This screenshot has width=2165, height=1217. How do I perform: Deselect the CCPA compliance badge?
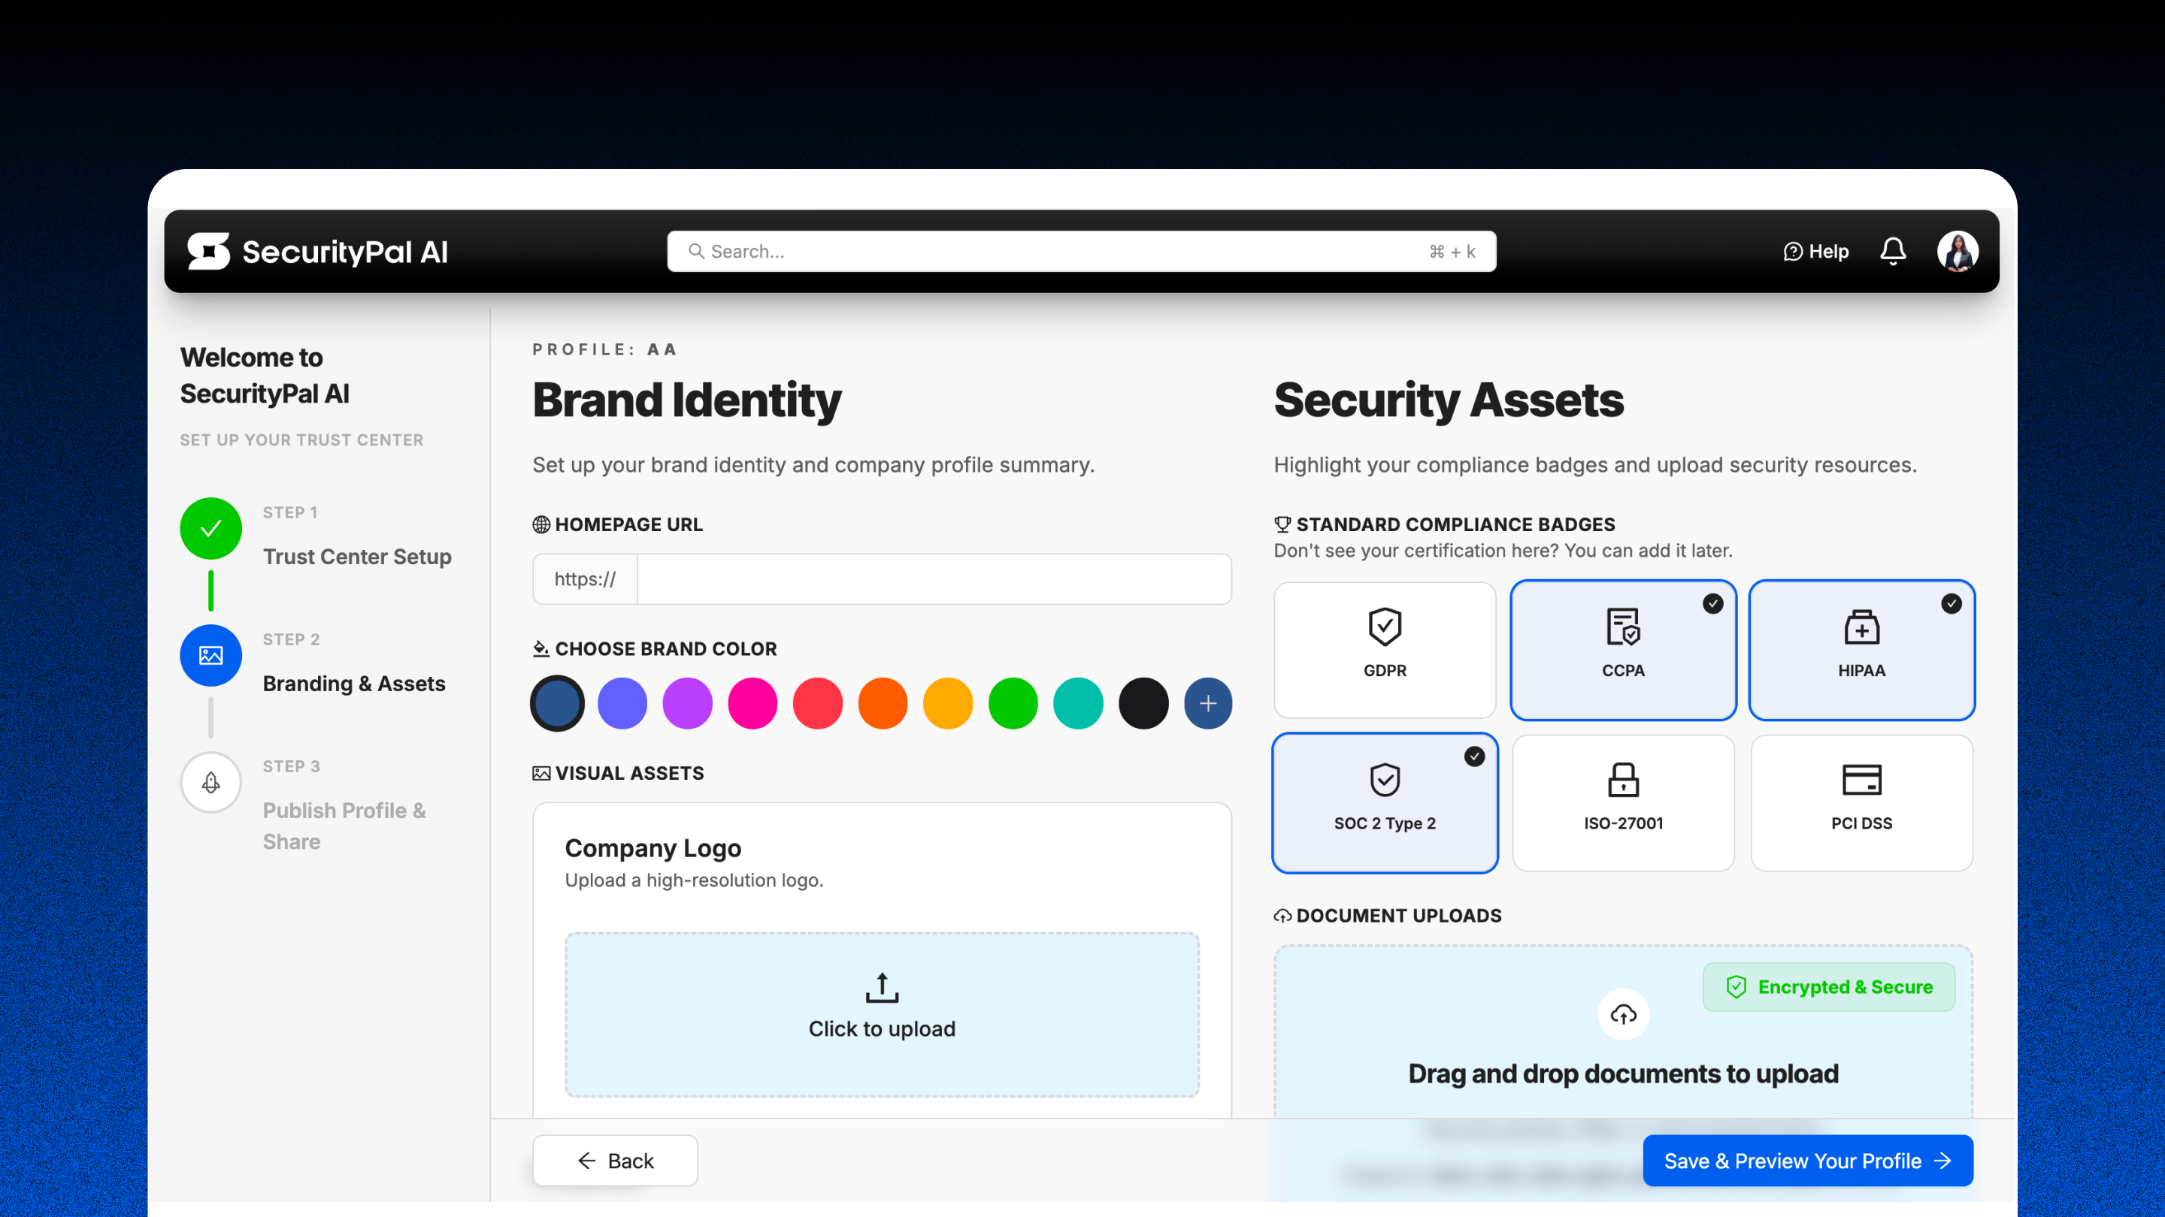1623,649
